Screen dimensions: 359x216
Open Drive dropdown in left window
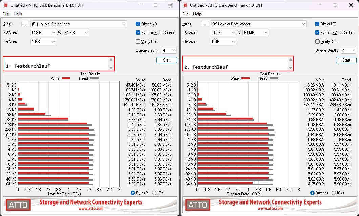[79, 24]
